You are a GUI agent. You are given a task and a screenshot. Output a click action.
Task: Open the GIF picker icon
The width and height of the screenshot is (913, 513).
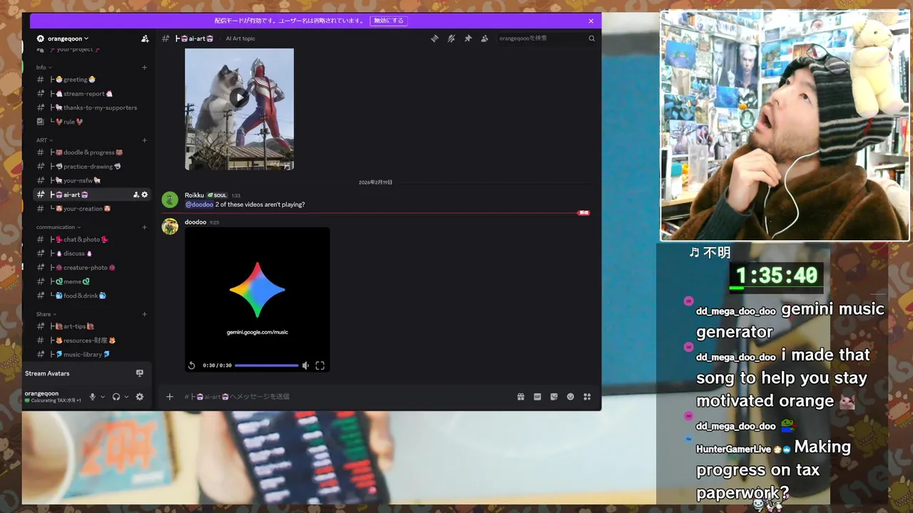point(537,397)
